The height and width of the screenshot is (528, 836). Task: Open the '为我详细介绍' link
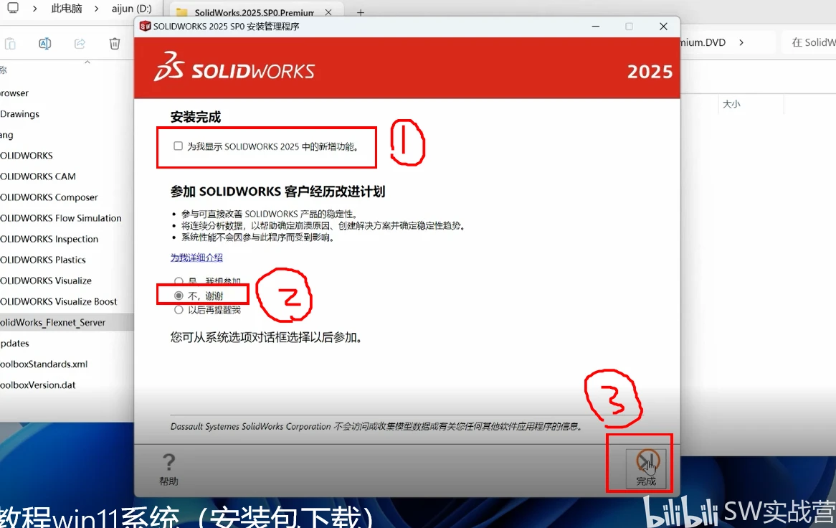click(x=196, y=258)
